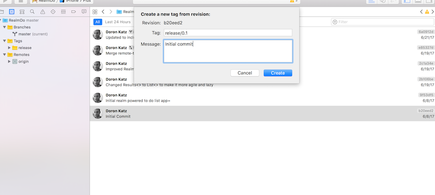Select the Remotes folder row

coord(21,55)
